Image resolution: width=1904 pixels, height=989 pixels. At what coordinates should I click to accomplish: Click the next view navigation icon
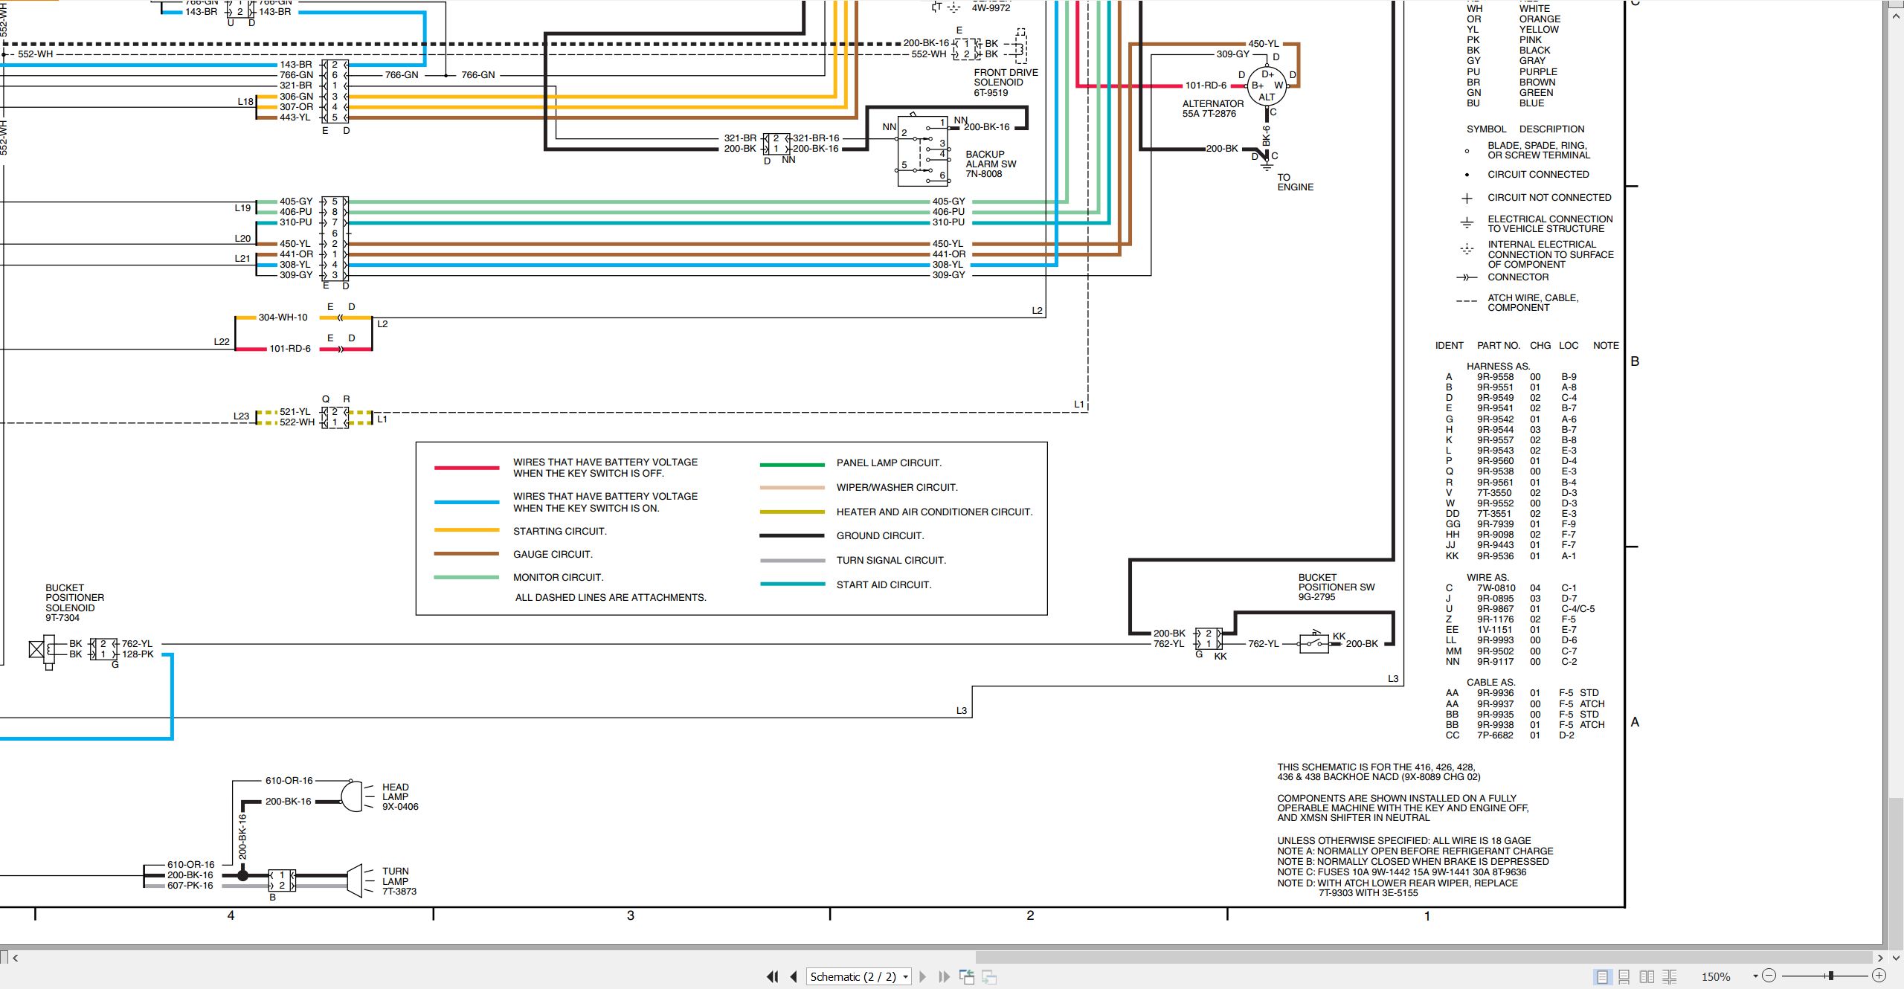989,976
